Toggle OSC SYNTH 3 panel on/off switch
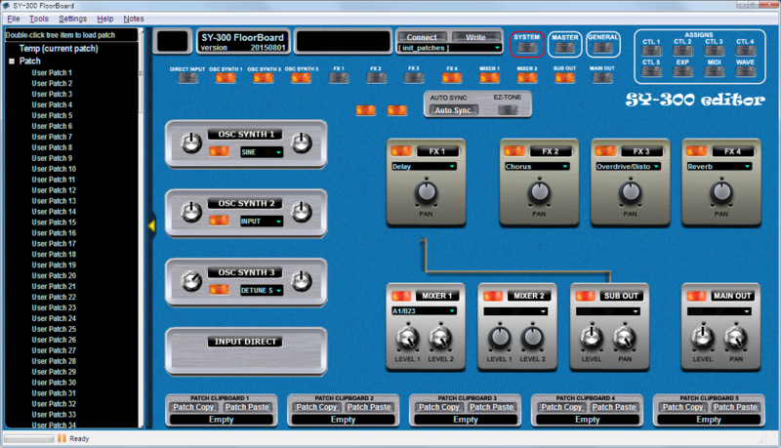Viewport: 781px width, 448px height. pyautogui.click(x=219, y=290)
